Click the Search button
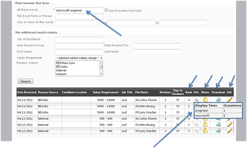The width and height of the screenshot is (247, 150). (x=25, y=81)
